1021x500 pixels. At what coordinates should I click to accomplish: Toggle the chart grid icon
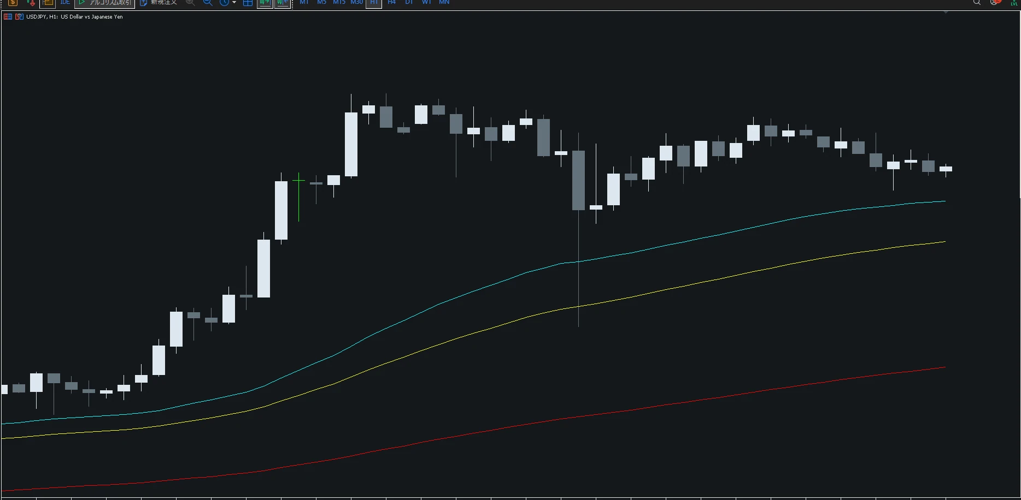(248, 3)
